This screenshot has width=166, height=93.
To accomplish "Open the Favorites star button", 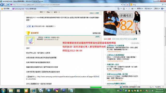I will pyautogui.click(x=5, y=9).
